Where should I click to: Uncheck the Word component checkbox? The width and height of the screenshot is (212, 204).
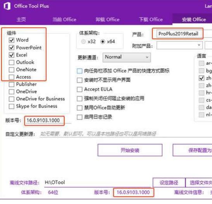click(x=12, y=40)
